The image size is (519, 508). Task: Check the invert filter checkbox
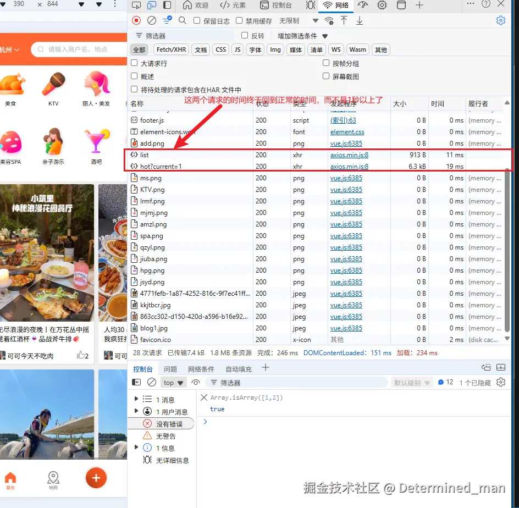[245, 35]
